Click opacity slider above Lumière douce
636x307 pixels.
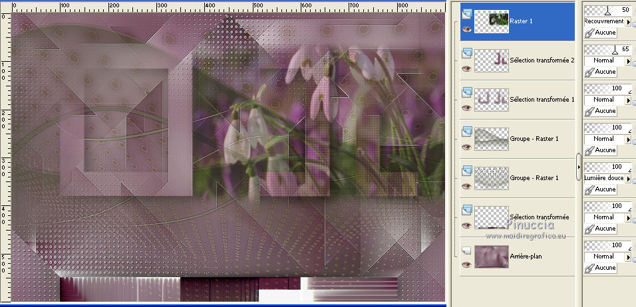[607, 167]
